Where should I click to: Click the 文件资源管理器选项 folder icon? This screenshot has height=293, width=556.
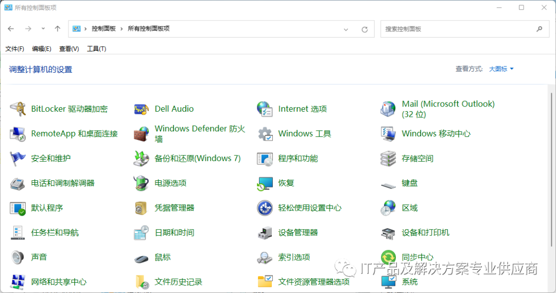tap(265, 282)
